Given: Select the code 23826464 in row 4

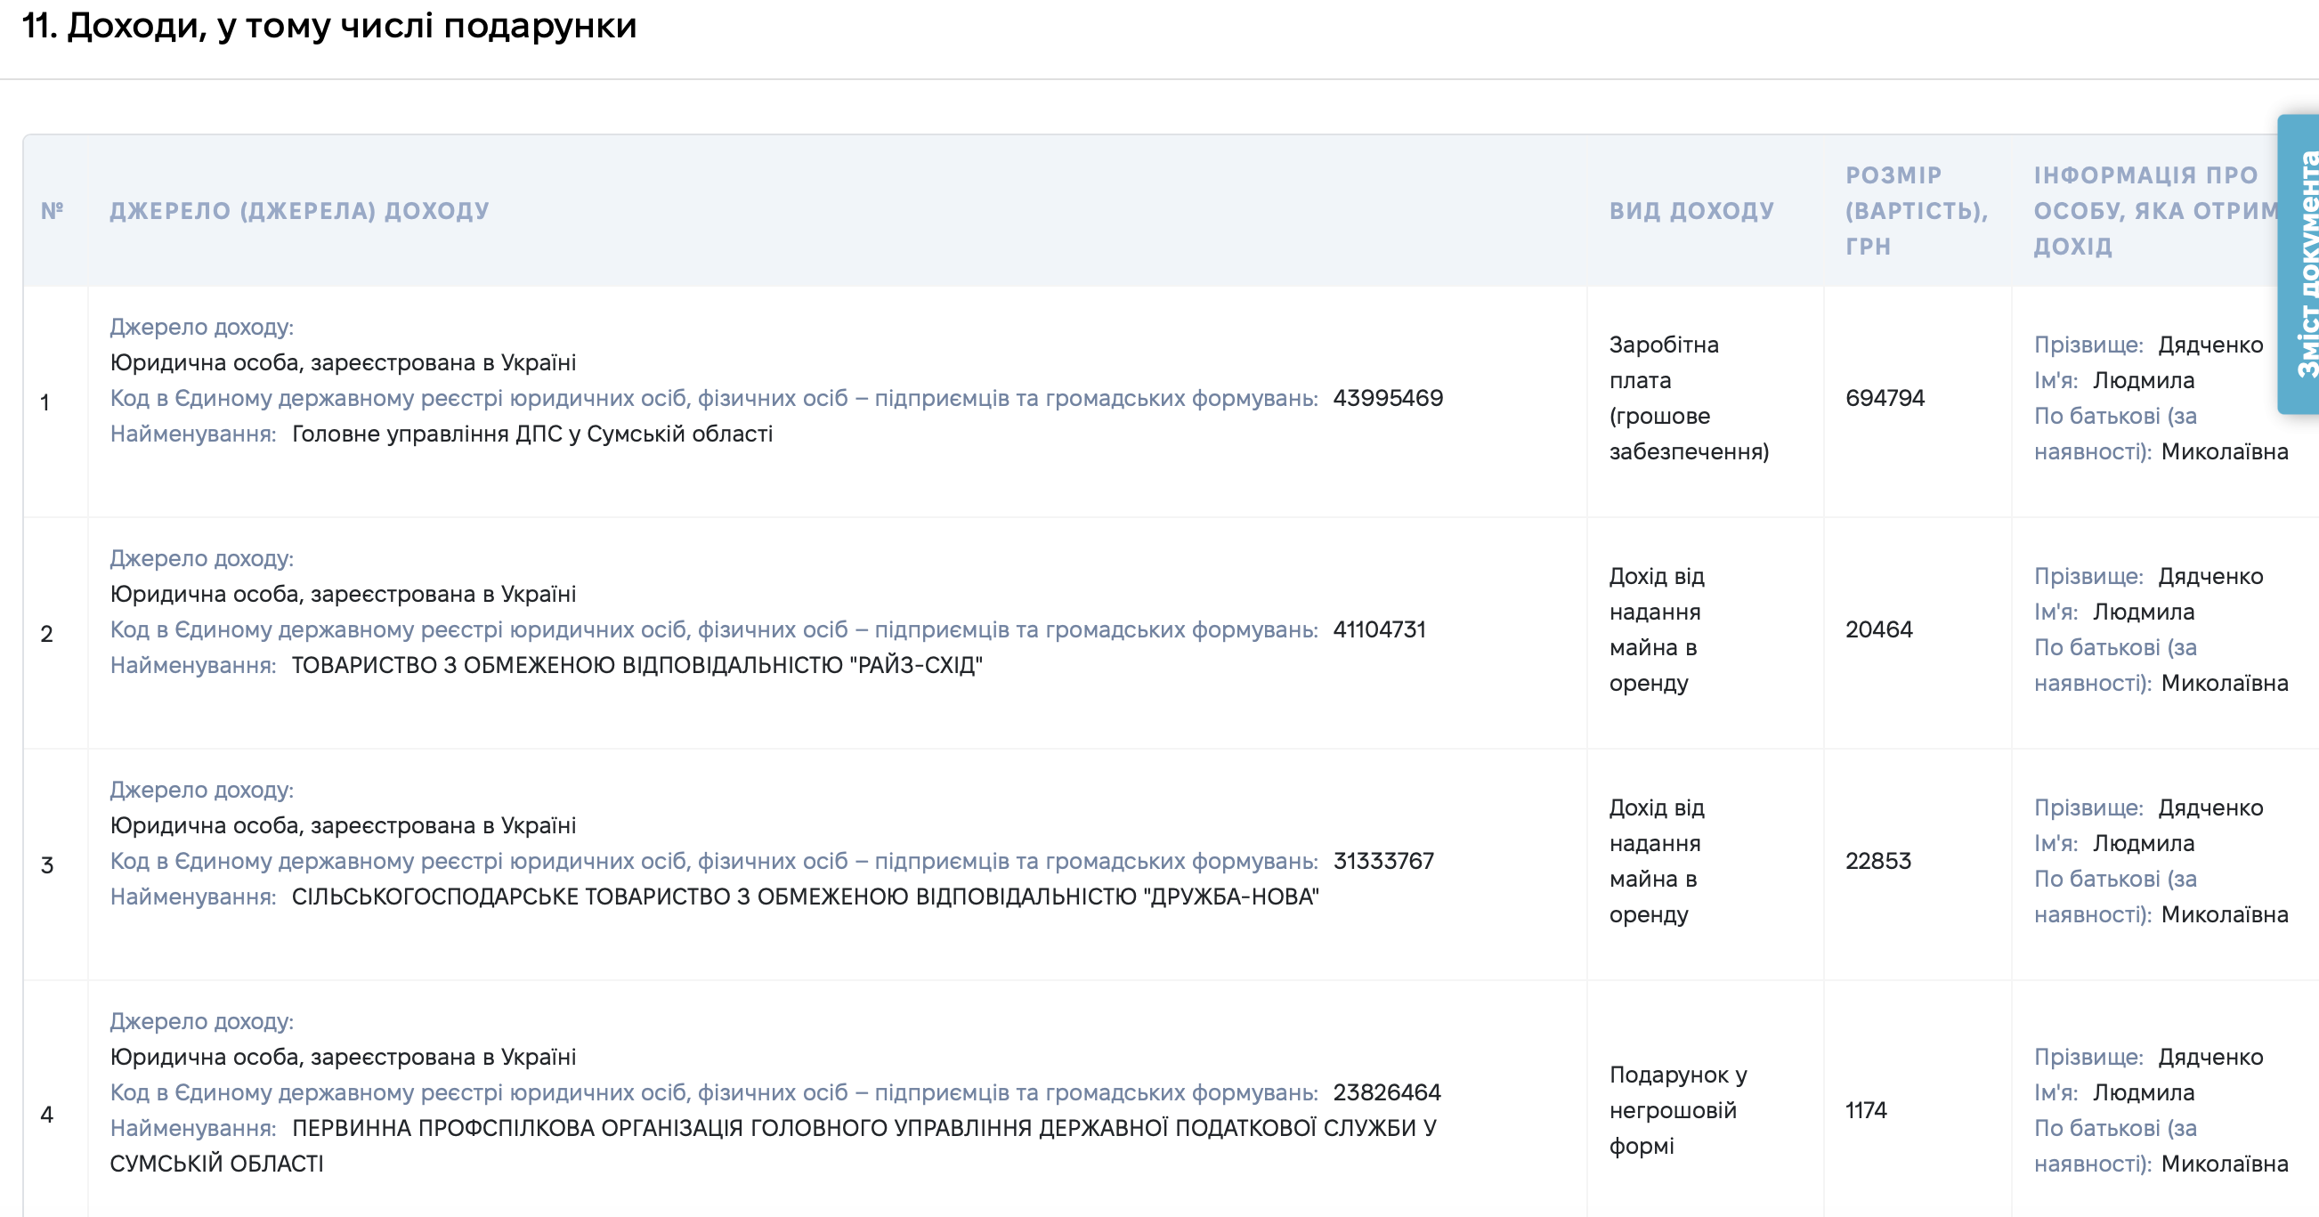Looking at the screenshot, I should (1387, 1091).
